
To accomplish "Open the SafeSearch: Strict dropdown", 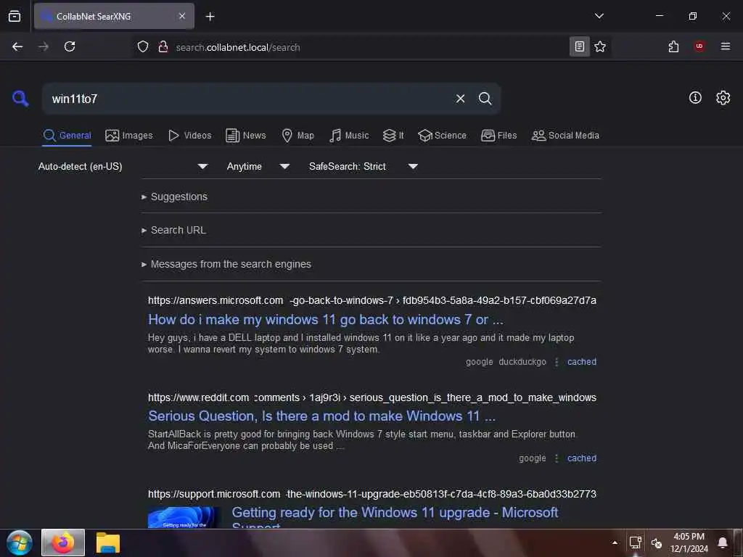I will pyautogui.click(x=363, y=166).
